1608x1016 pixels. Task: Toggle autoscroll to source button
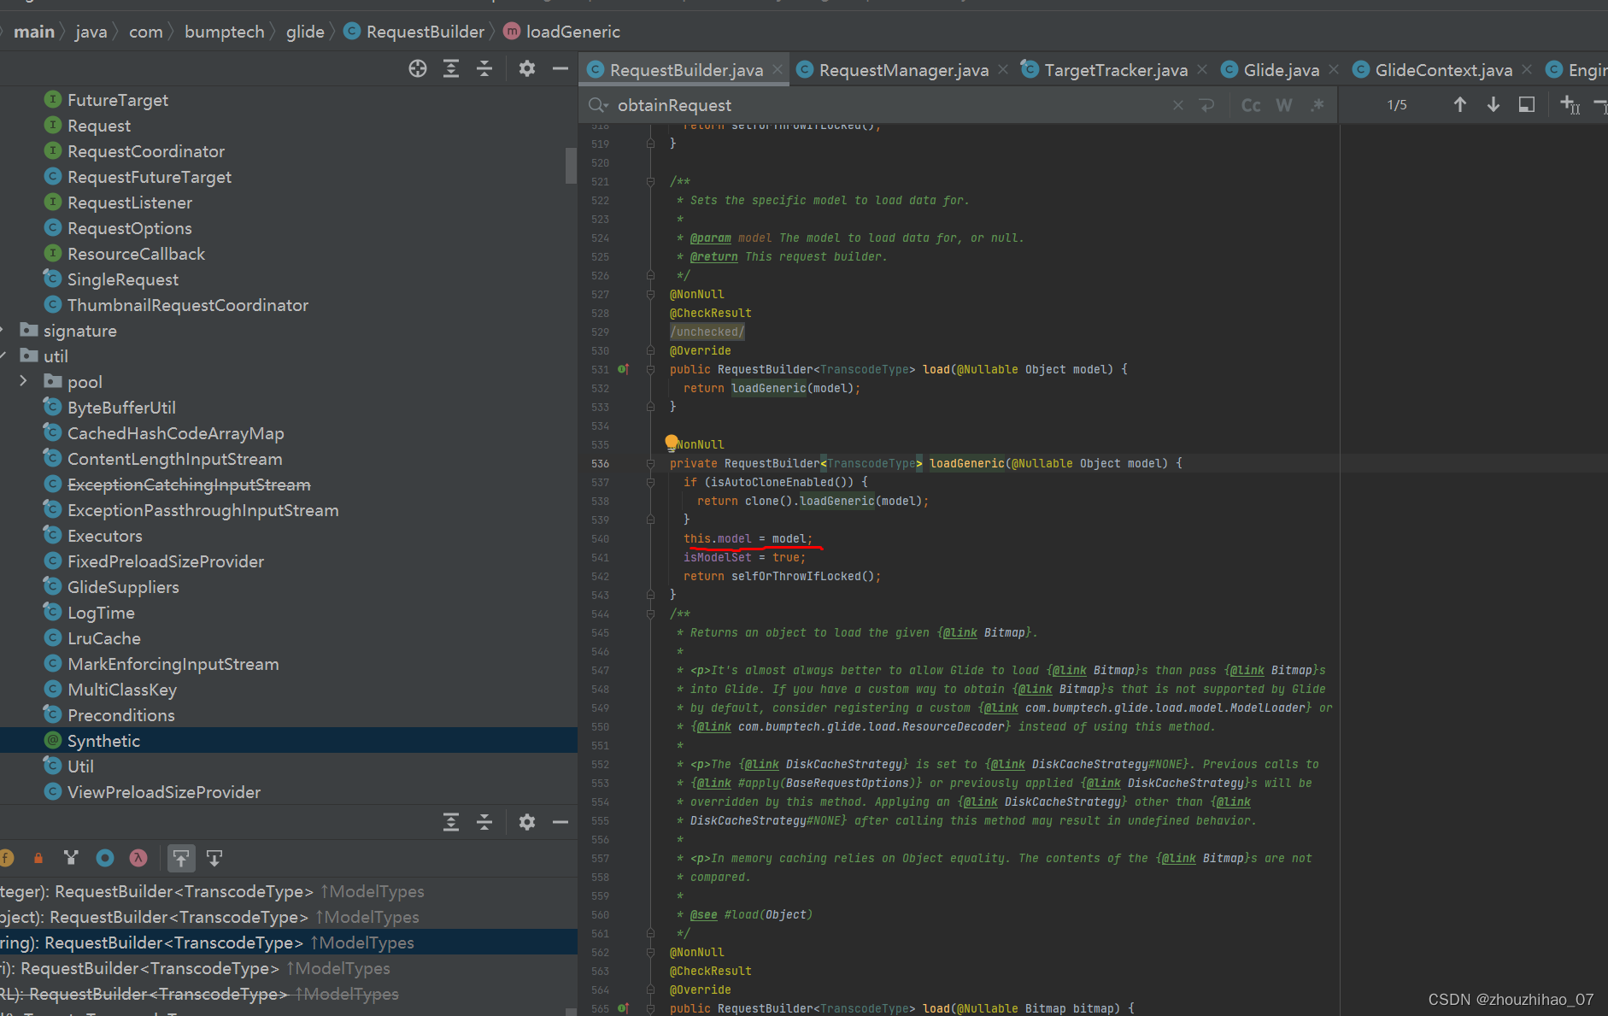[181, 858]
